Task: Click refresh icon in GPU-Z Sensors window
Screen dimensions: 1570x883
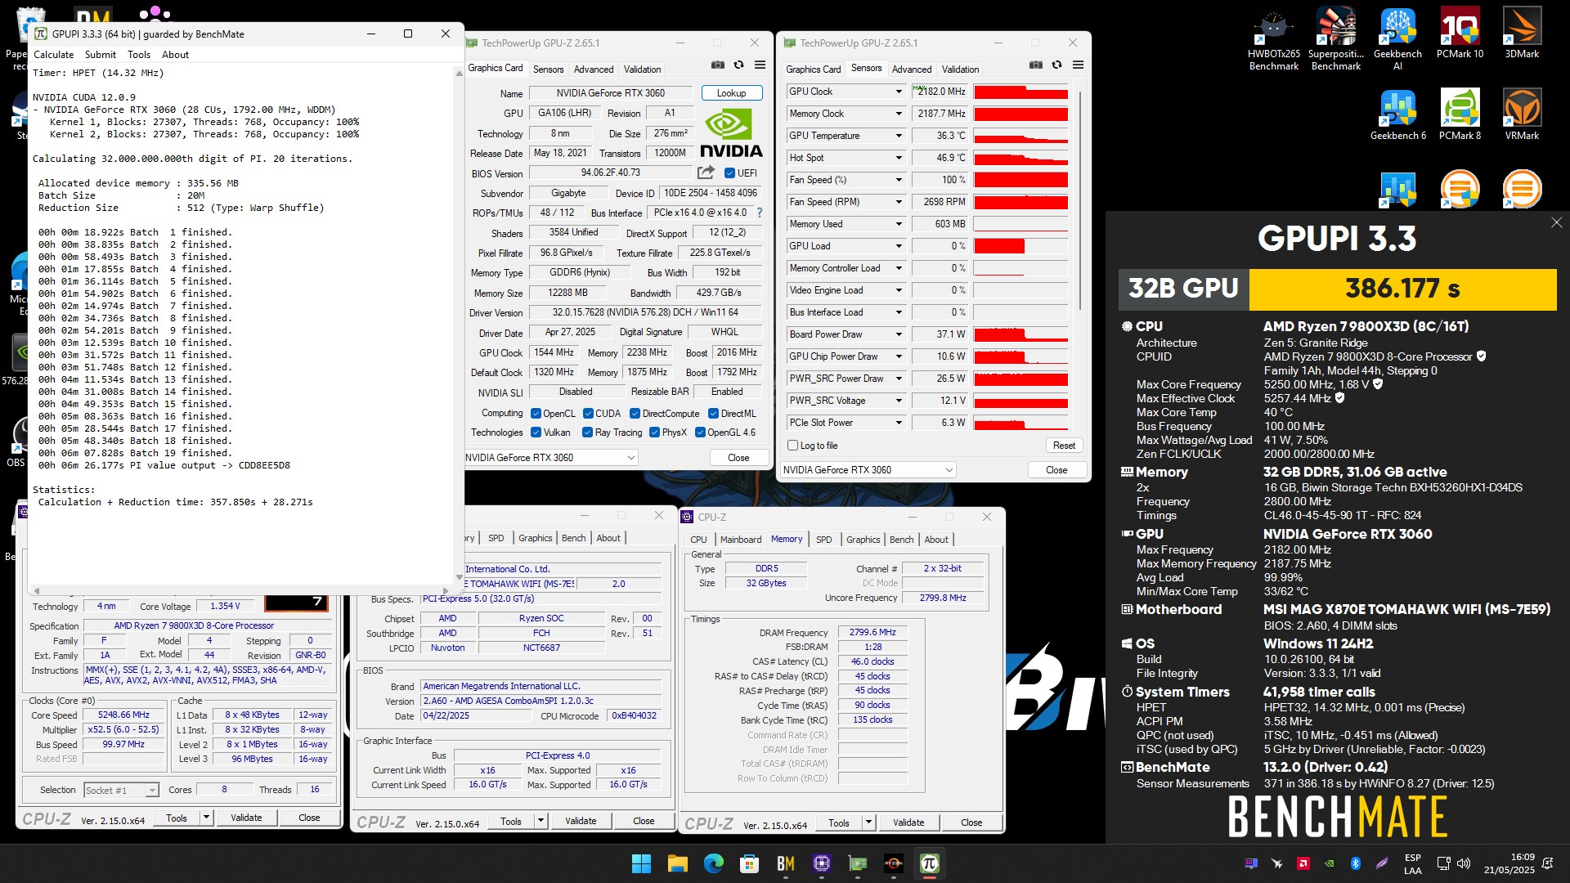Action: point(1056,65)
